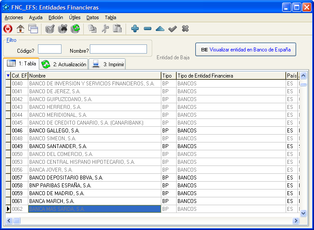Click the vertical scrollbar thumb

[304, 85]
